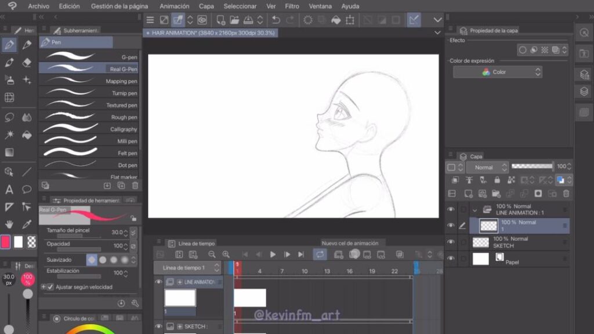Select the Fill bucket tool
594x334 pixels.
coord(27,135)
